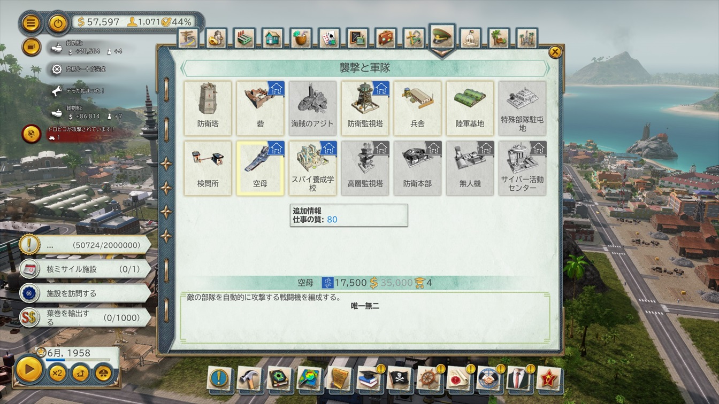Open the 核ミサイル施設 task entry
Viewport: 719px width, 404px height.
(86, 269)
